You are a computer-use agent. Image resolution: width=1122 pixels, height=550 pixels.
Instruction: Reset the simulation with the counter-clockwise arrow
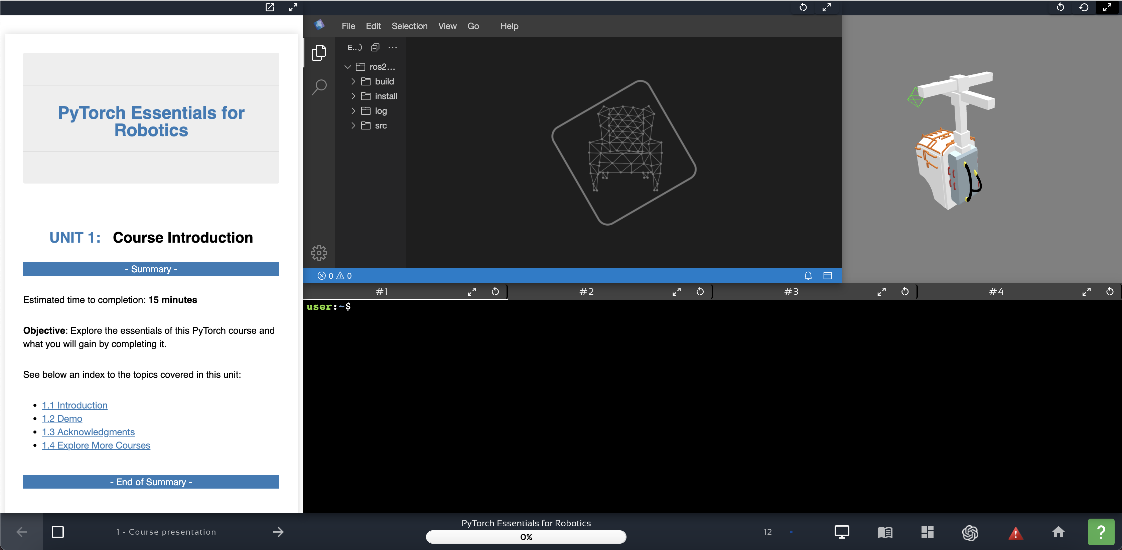(x=1084, y=7)
